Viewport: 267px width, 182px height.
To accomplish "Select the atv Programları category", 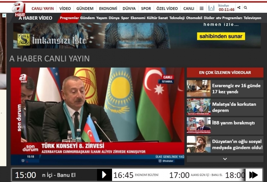I will click(x=229, y=18).
